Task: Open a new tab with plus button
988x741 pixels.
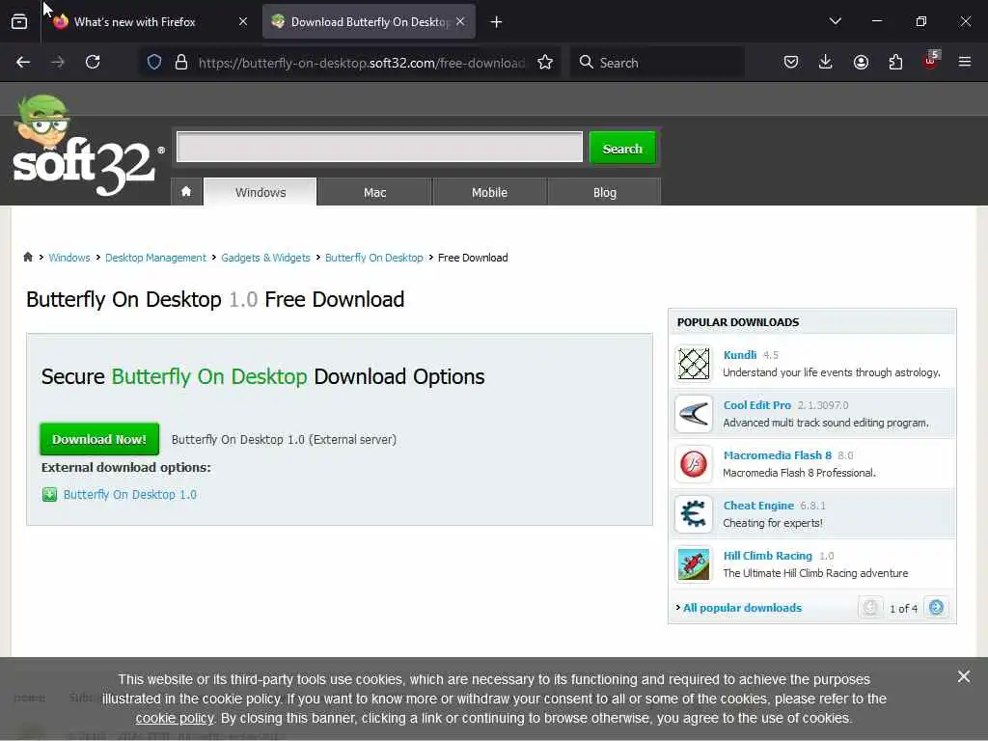Action: point(497,22)
